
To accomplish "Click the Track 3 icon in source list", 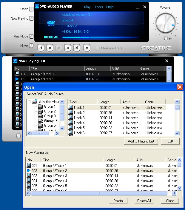I will tap(70, 118).
